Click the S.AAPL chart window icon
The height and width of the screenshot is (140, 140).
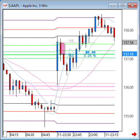tap(5, 5)
